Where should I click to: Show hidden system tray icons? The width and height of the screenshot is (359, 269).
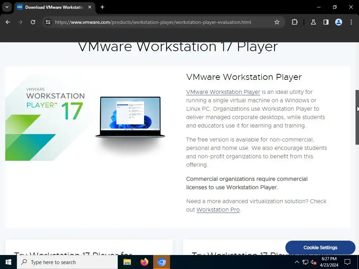(297, 262)
